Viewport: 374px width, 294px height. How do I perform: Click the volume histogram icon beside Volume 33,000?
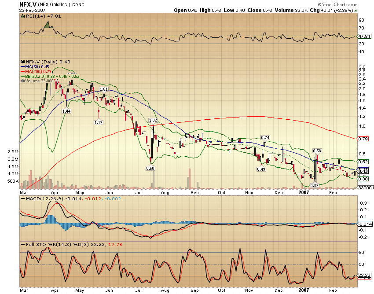pos(23,81)
